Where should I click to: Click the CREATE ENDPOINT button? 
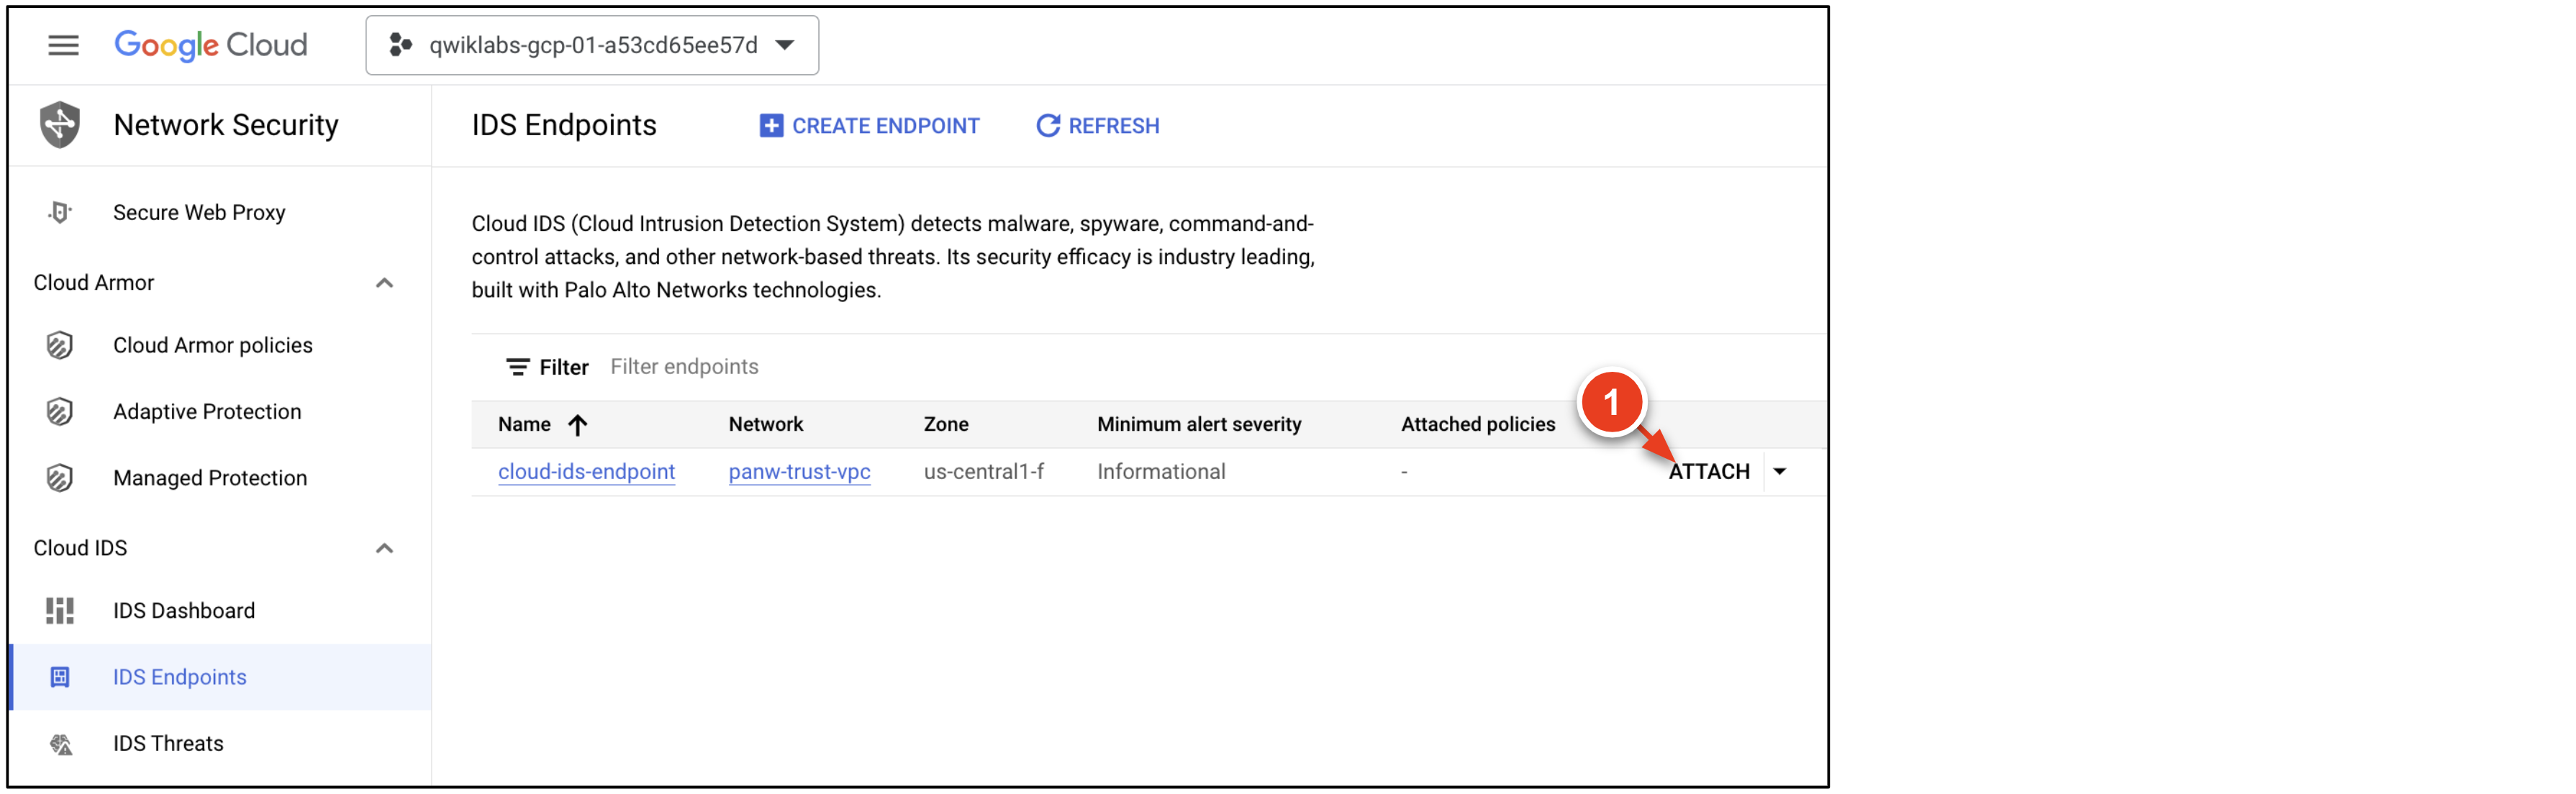870,126
